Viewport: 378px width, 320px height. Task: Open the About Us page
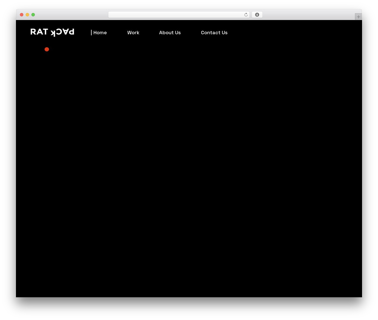(x=170, y=32)
